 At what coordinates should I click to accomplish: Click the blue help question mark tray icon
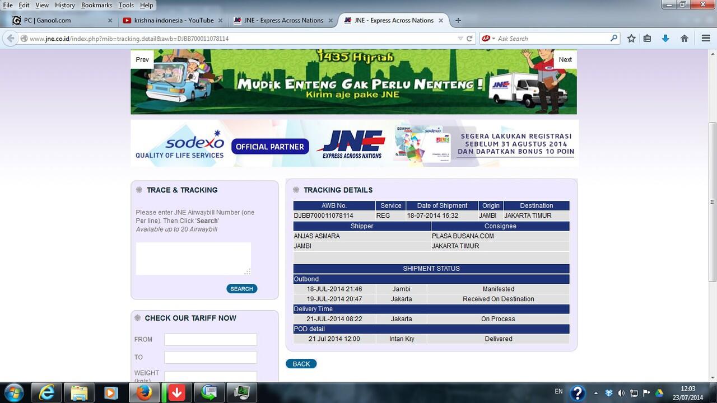pyautogui.click(x=578, y=392)
